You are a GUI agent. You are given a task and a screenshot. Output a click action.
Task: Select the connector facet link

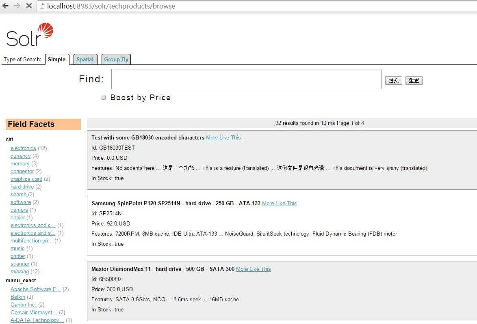pyautogui.click(x=22, y=171)
